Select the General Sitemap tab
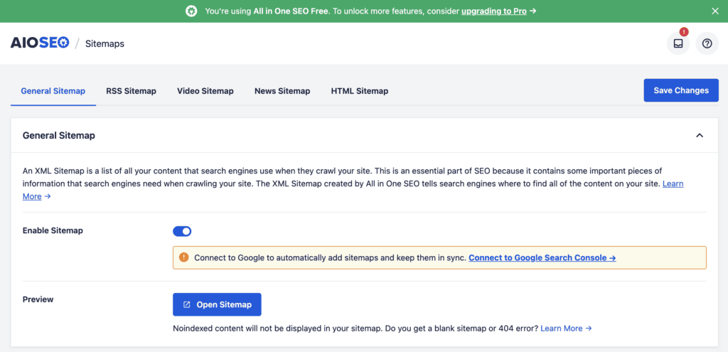Viewport: 728px width, 352px height. (x=53, y=91)
